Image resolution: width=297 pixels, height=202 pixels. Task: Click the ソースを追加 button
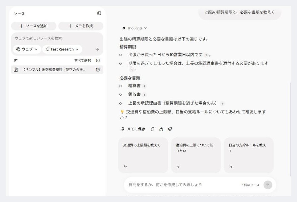pos(34,26)
